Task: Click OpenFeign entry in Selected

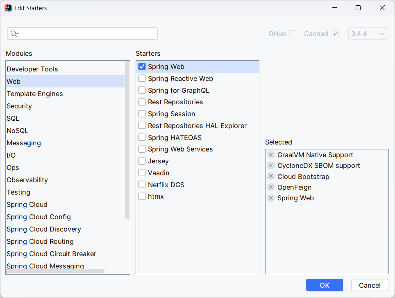Action: tap(294, 187)
